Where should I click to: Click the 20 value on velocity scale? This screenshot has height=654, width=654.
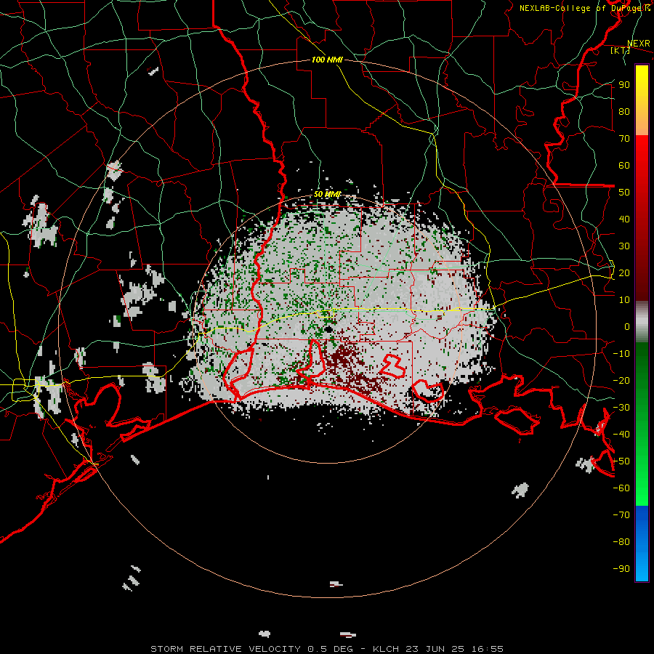pos(624,273)
